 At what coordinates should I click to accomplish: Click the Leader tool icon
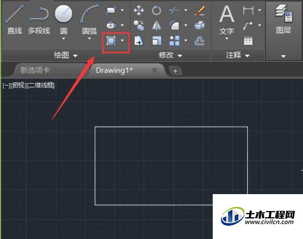[x=248, y=25]
